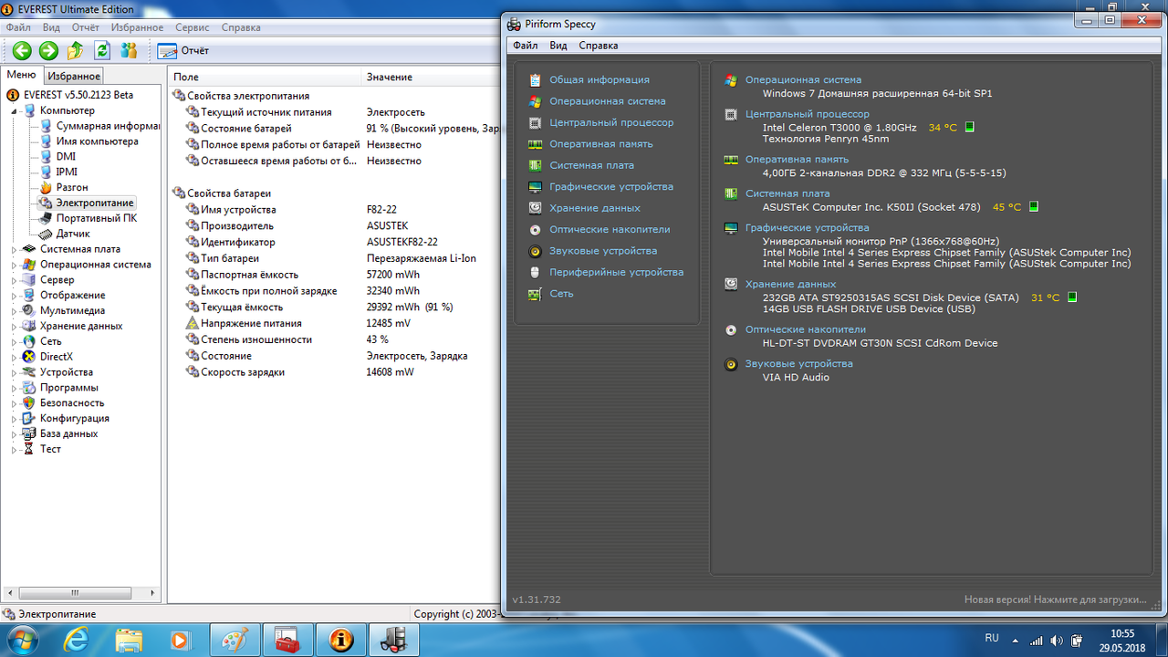
Task: Switch to Избранное tab in EVEREST panel
Action: point(74,77)
